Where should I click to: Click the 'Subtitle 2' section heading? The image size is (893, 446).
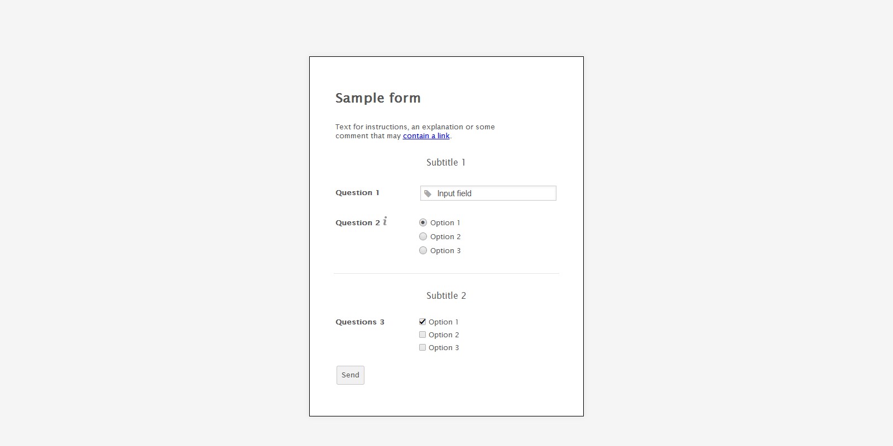click(x=446, y=295)
